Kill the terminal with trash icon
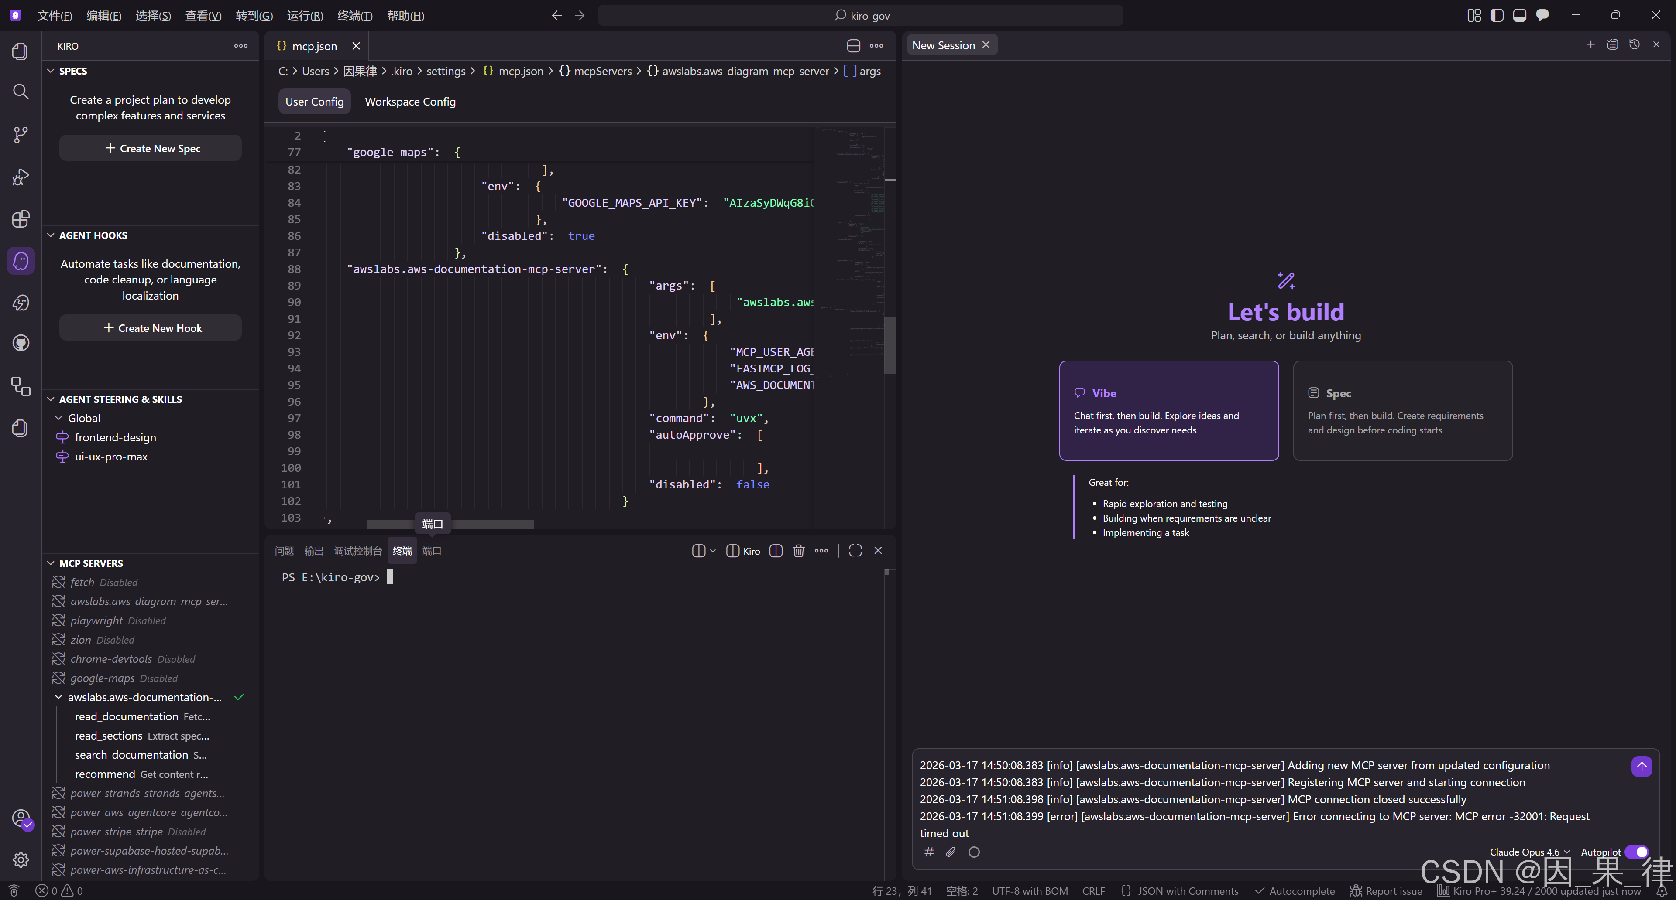 pyautogui.click(x=798, y=551)
